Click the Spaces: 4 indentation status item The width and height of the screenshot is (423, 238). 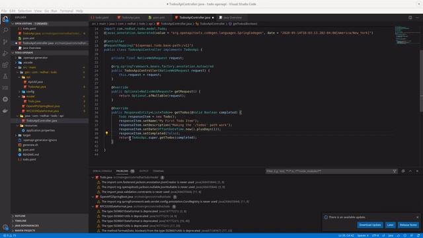pos(363,235)
